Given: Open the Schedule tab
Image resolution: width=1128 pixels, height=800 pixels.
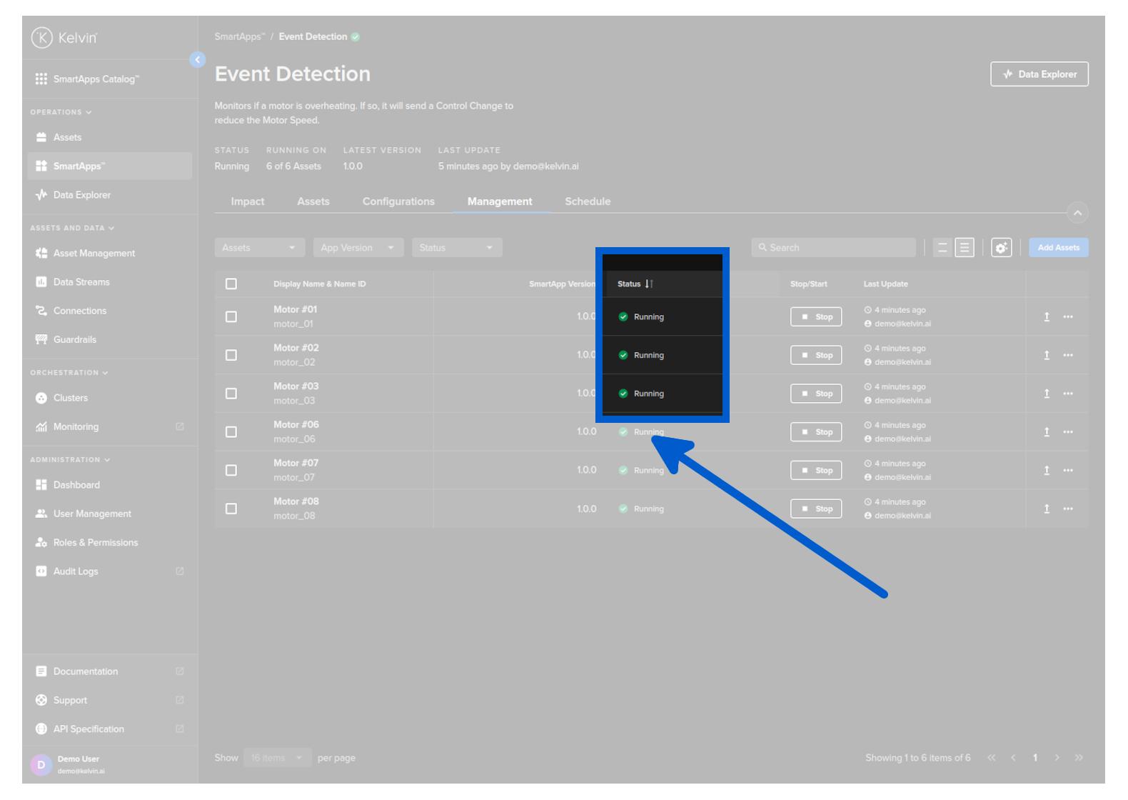Looking at the screenshot, I should tap(588, 201).
